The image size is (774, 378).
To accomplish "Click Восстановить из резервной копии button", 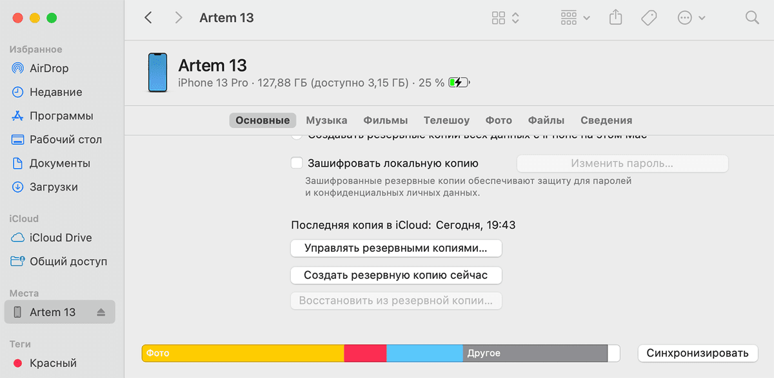I will [x=396, y=301].
